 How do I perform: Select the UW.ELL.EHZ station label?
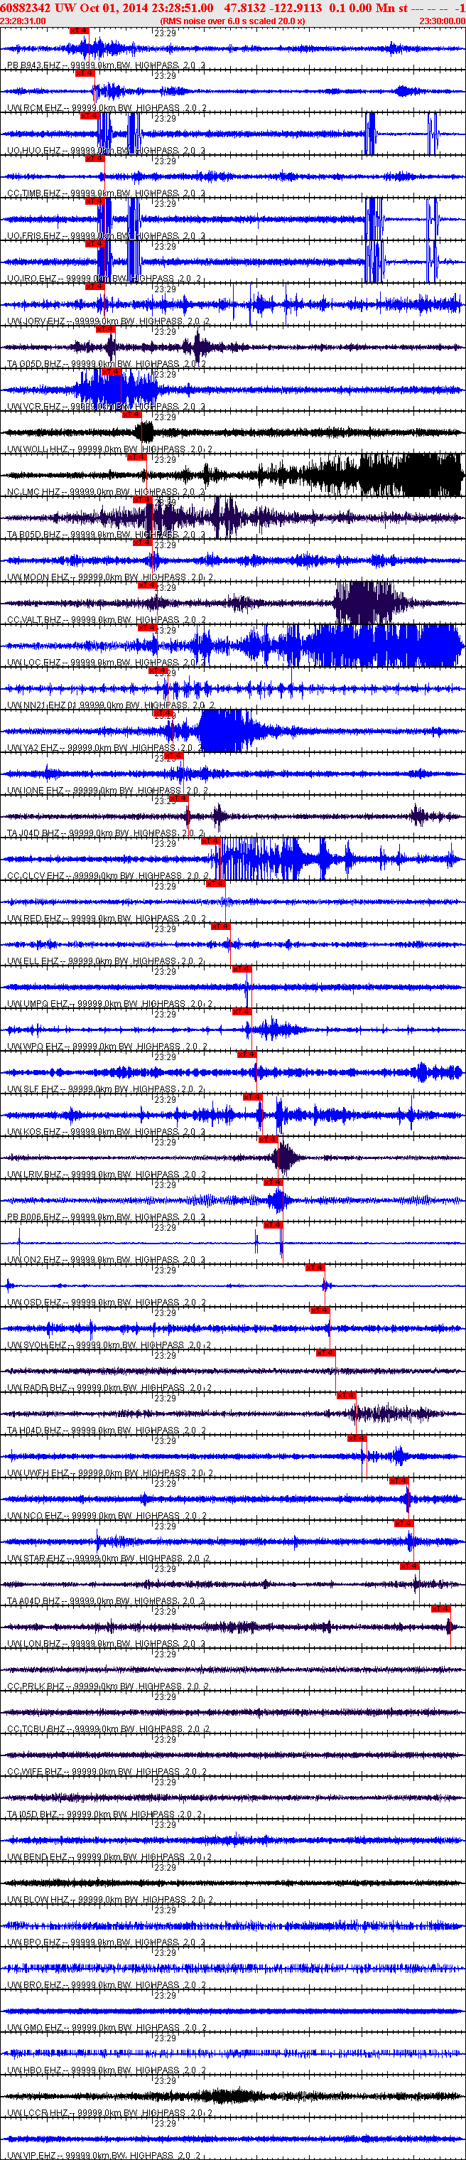(x=104, y=962)
